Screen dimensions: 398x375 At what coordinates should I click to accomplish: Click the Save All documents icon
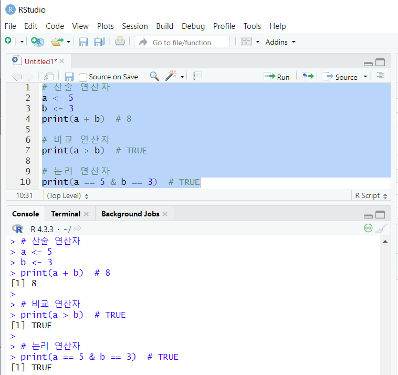click(99, 41)
